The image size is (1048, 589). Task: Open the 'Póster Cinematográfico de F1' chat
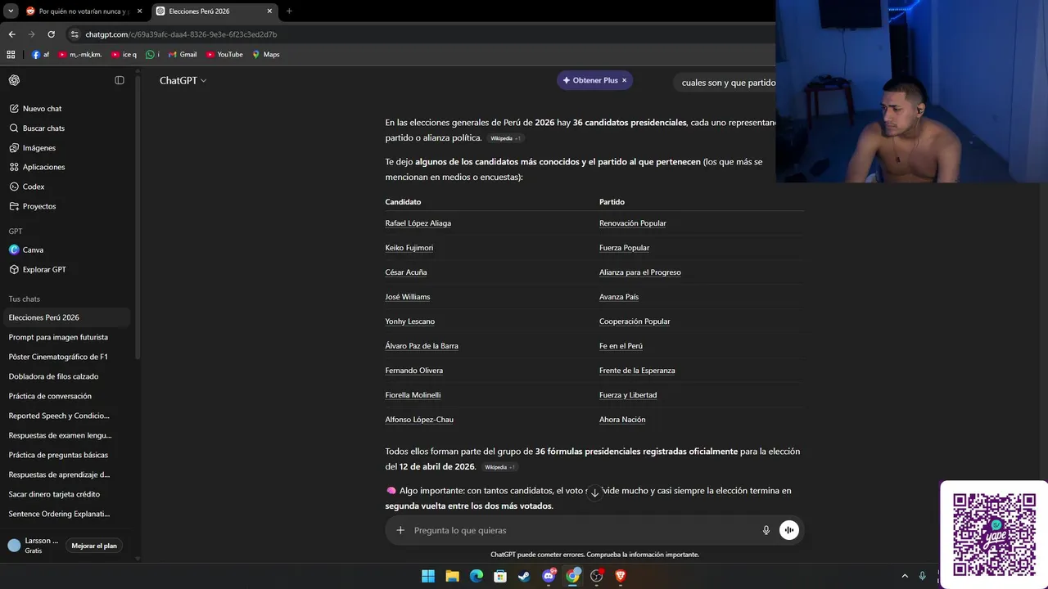point(65,357)
